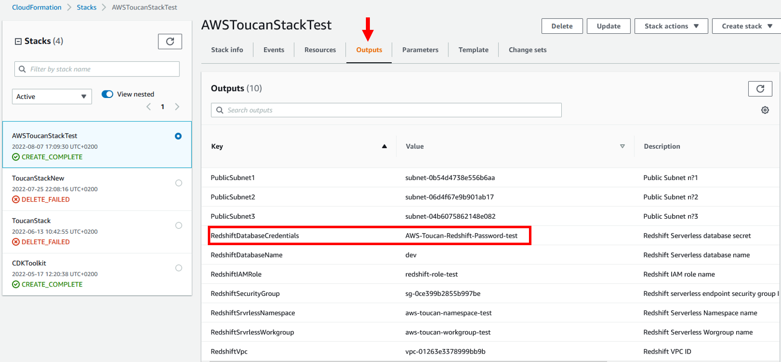
Task: Click the RedshiftDatabaseCredentials key cell
Action: pyautogui.click(x=255, y=236)
